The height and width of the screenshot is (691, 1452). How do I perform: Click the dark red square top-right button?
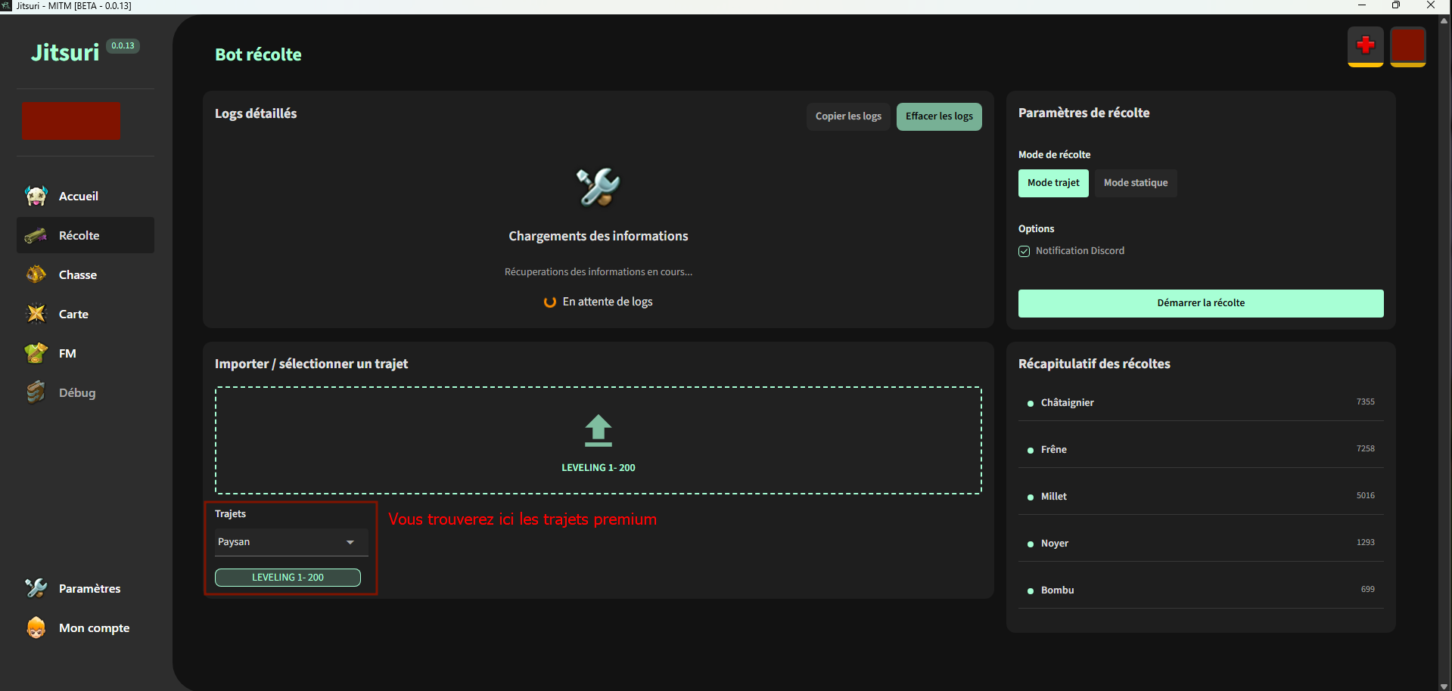coord(1408,45)
